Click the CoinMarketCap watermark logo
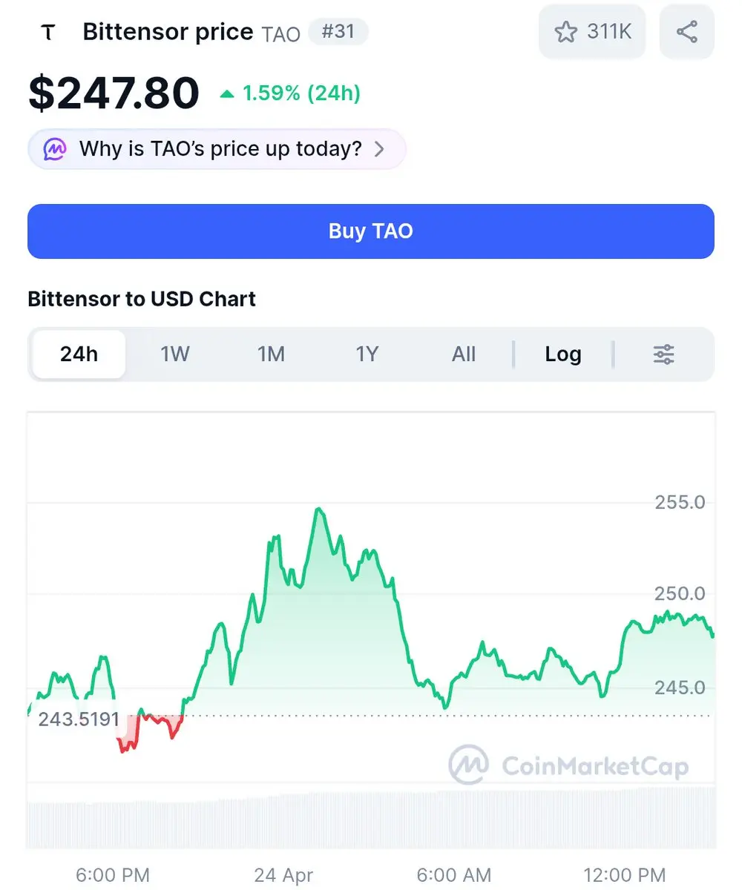 coord(469,765)
